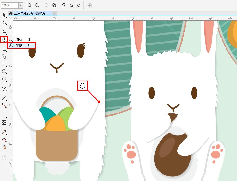
Task: Select the Rectangle tool
Action: click(x=4, y=64)
